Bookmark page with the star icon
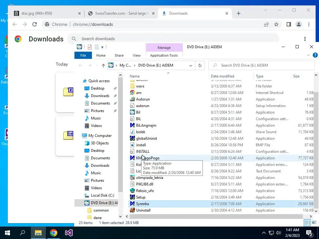 (276, 24)
